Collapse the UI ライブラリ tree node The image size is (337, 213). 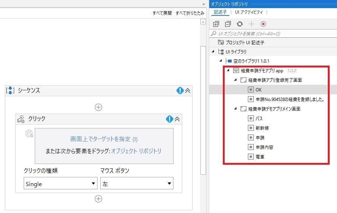[x=213, y=52]
